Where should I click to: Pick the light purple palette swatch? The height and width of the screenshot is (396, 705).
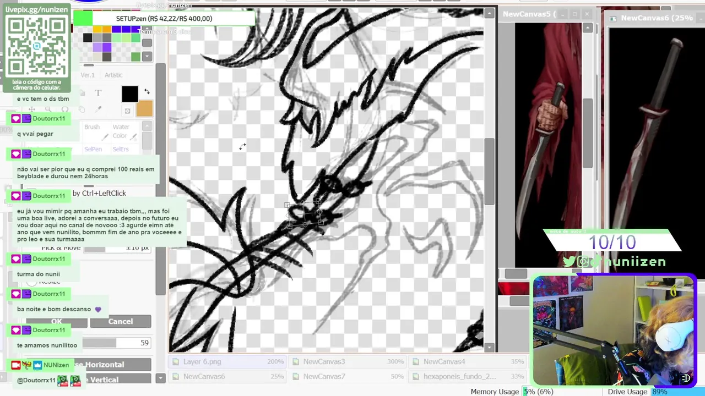pos(97,47)
